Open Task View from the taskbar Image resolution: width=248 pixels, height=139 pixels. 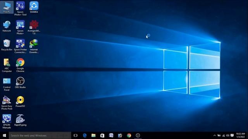point(76,136)
